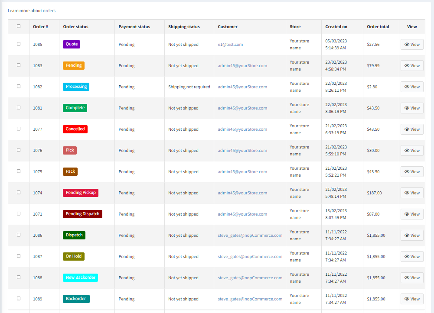
Task: Open customer e1@test.com link
Action: click(230, 45)
